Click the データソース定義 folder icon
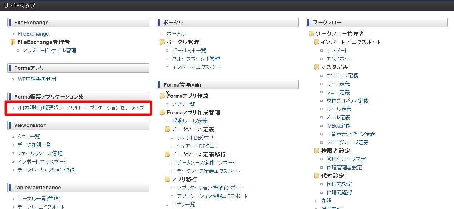The image size is (454, 209). pyautogui.click(x=167, y=129)
